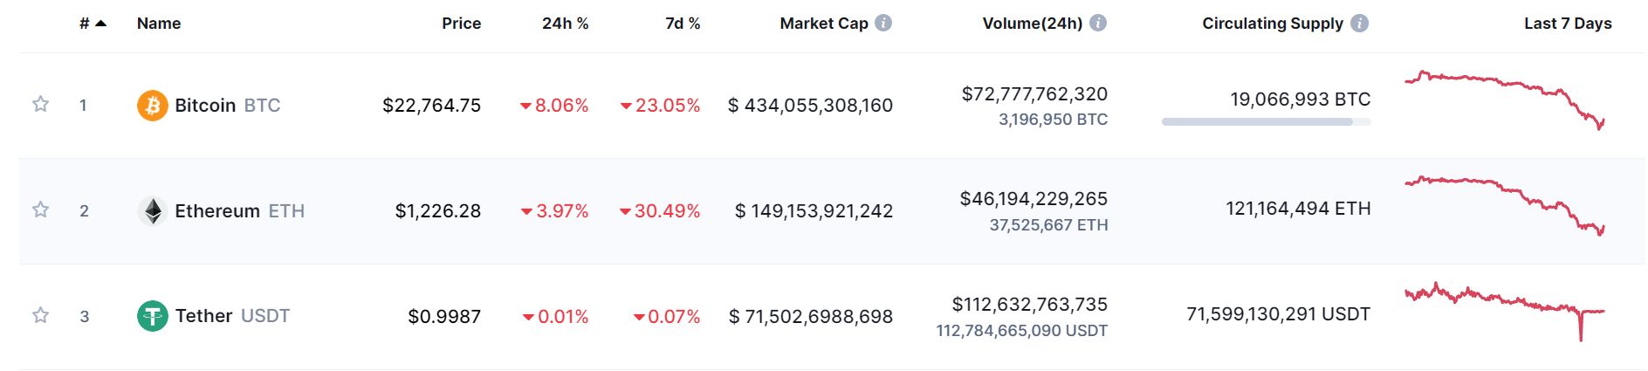Screen dimensions: 1648x371
Task: Open Circulating Supply info icon
Action: 1359,24
